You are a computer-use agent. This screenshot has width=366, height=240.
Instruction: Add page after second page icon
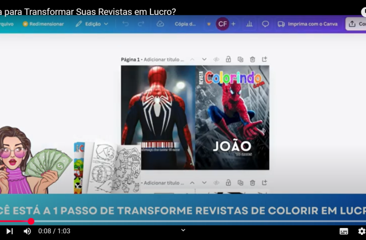(264, 182)
